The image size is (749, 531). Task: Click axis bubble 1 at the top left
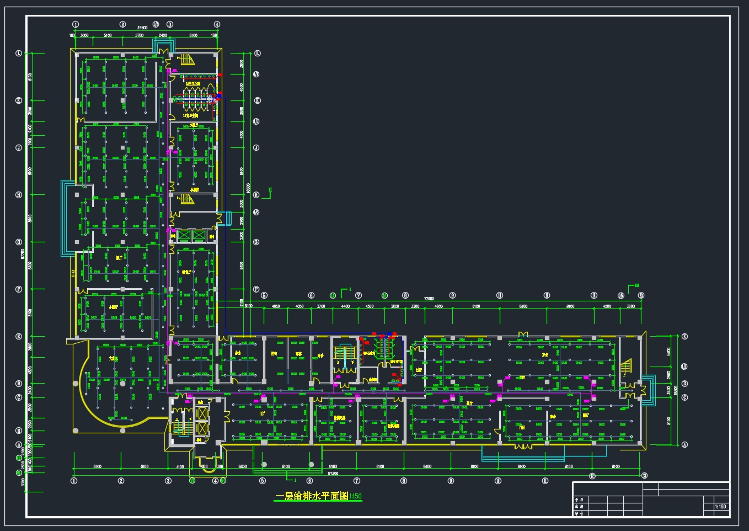pyautogui.click(x=76, y=24)
